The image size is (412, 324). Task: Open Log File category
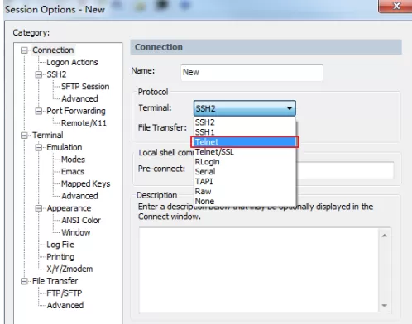pos(60,245)
